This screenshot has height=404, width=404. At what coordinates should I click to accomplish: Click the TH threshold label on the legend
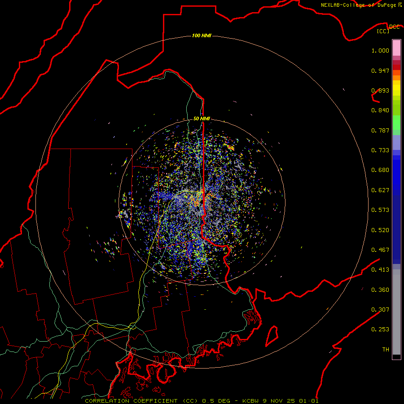point(386,350)
